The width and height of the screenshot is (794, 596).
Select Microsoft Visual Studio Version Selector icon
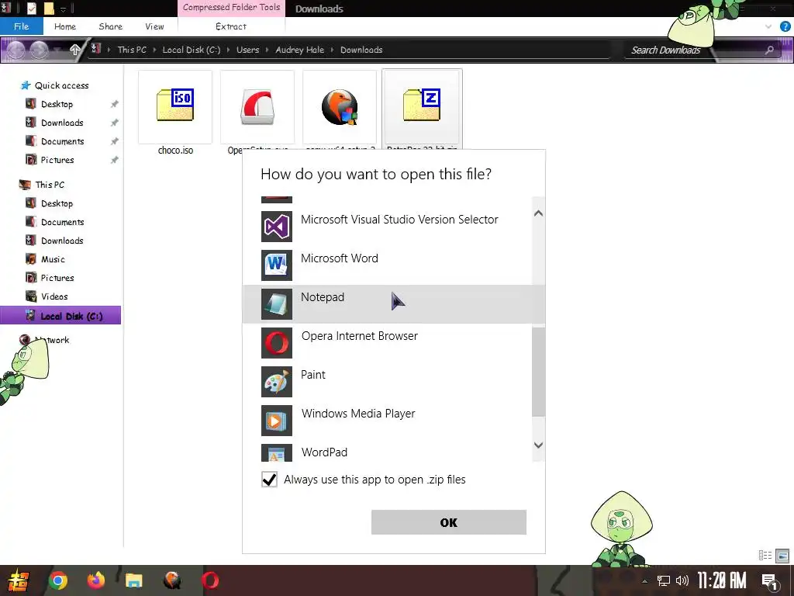(277, 226)
